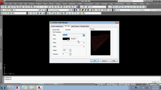Open the dropdown on the third toolbar row left

click(x=25, y=13)
